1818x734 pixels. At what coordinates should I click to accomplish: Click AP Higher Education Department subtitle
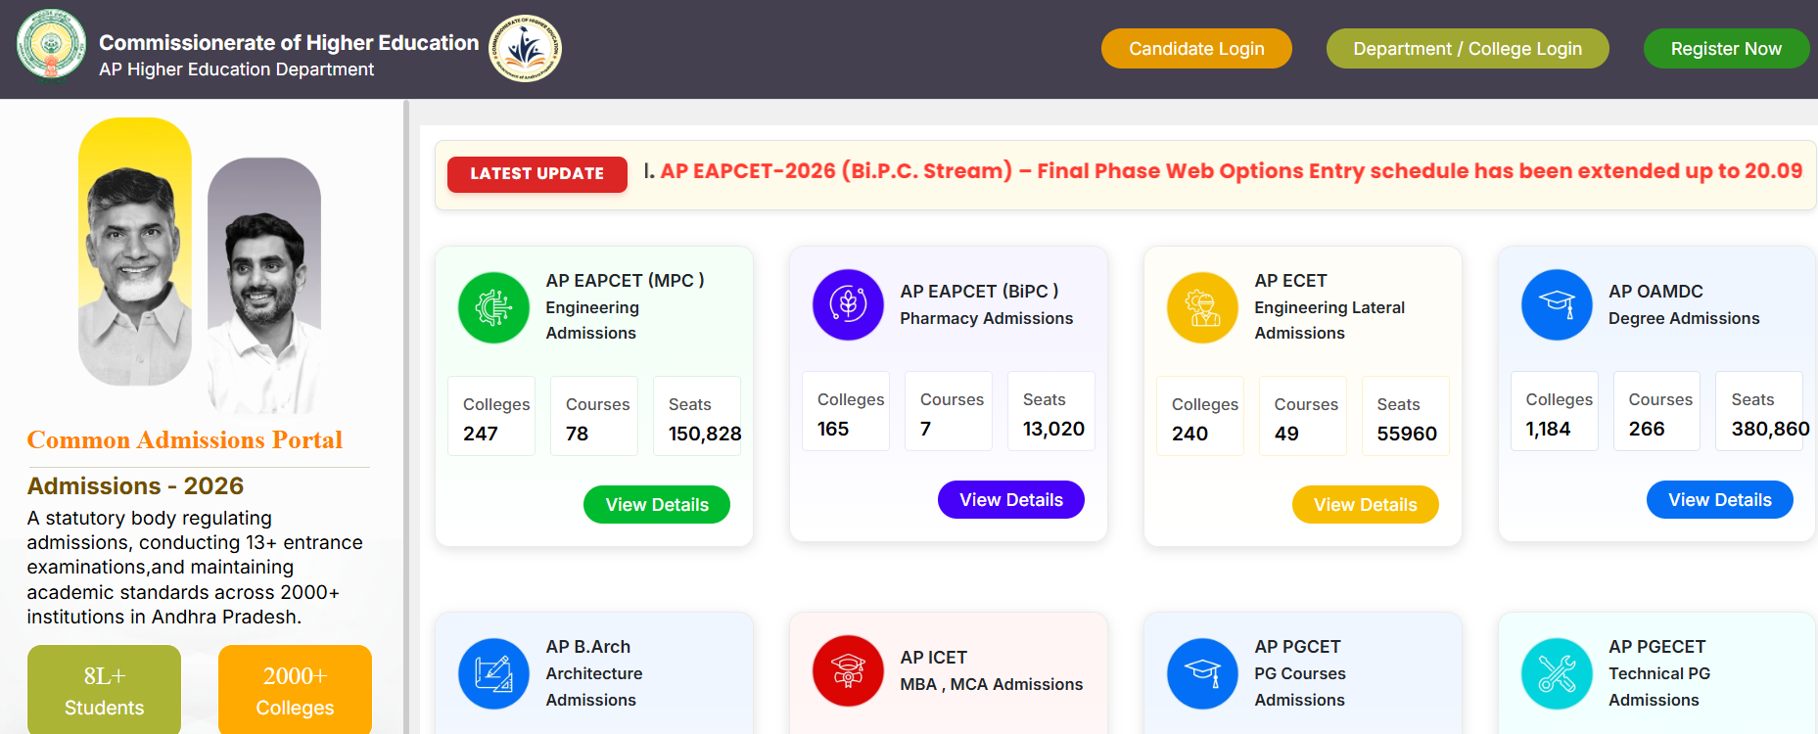click(236, 69)
